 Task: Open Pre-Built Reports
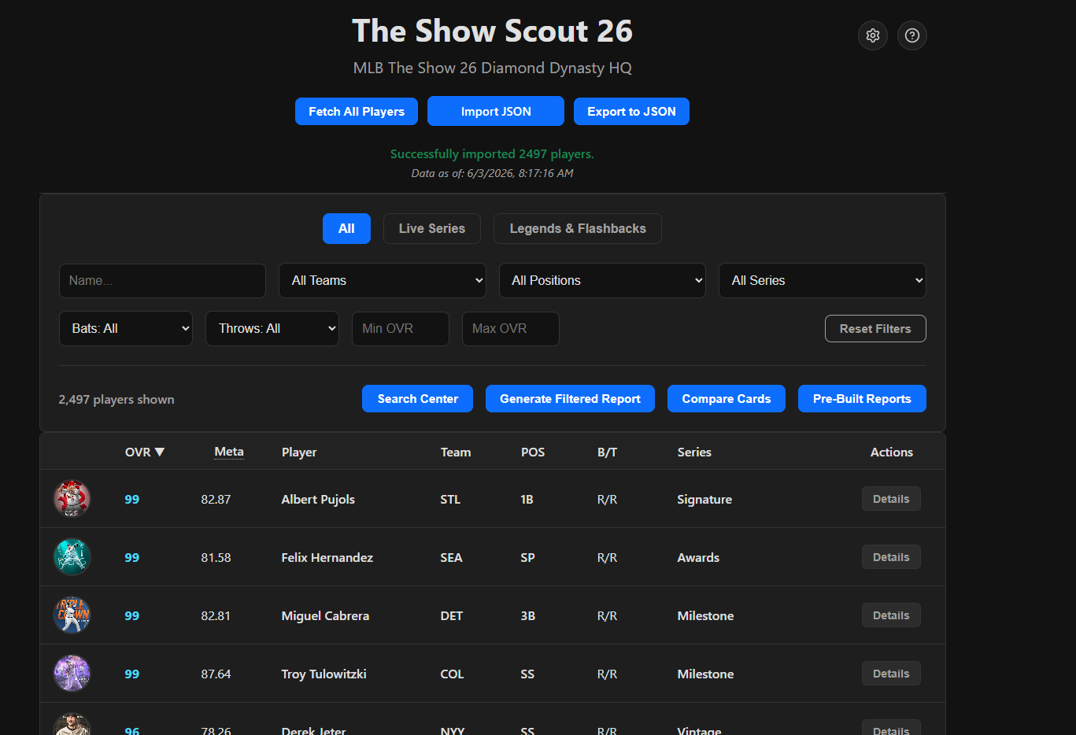click(862, 399)
